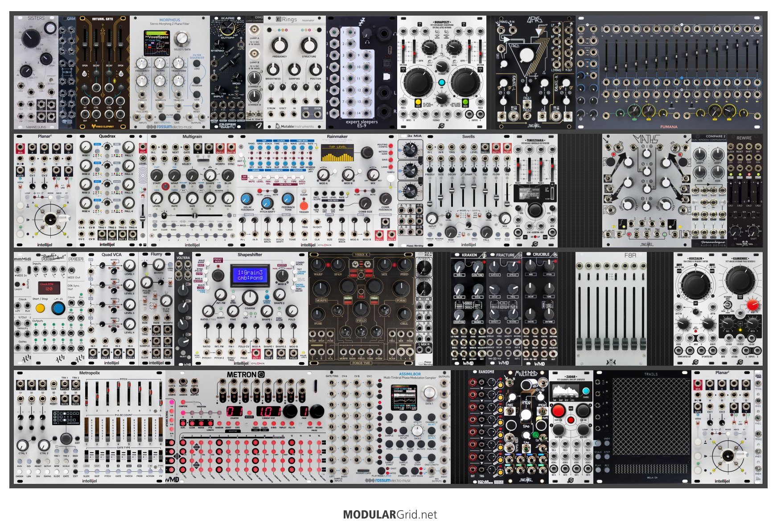781x524 pixels.
Task: Select the Multigrain module
Action: tap(192, 190)
